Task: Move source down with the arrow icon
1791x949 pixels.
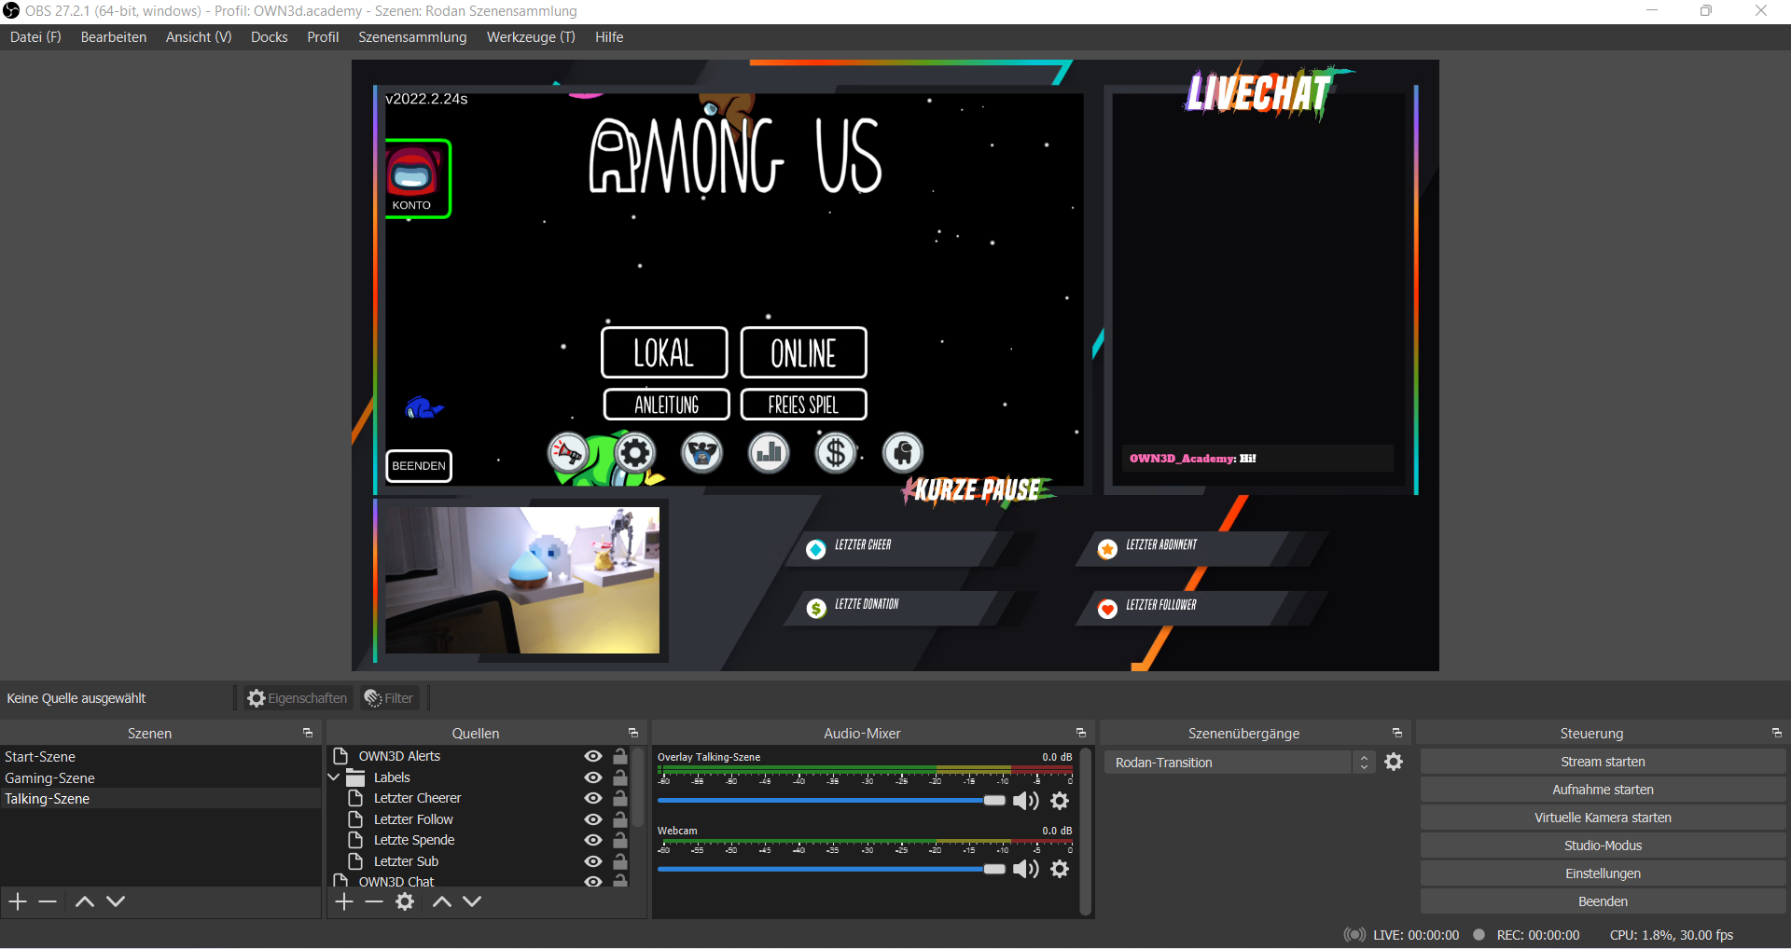Action: (x=472, y=901)
